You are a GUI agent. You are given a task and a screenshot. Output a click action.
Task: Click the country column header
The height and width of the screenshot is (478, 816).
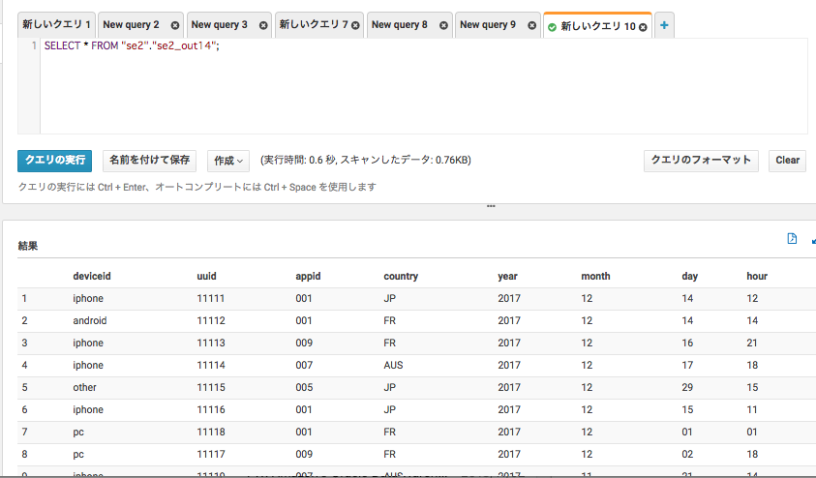(x=401, y=276)
